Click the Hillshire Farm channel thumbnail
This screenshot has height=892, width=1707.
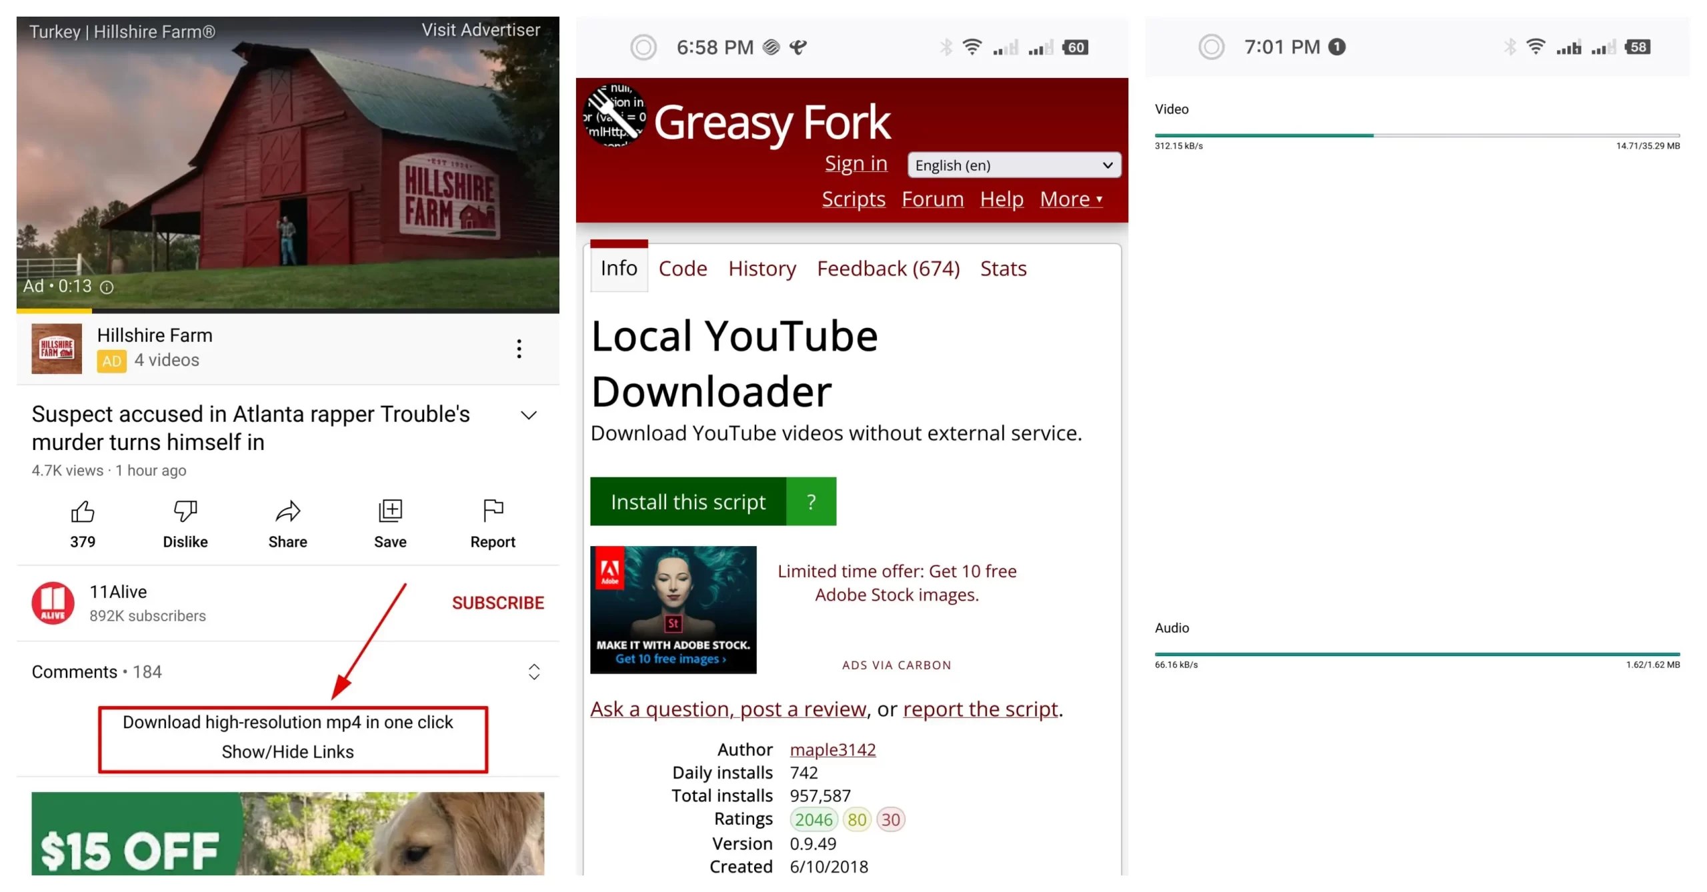point(56,349)
